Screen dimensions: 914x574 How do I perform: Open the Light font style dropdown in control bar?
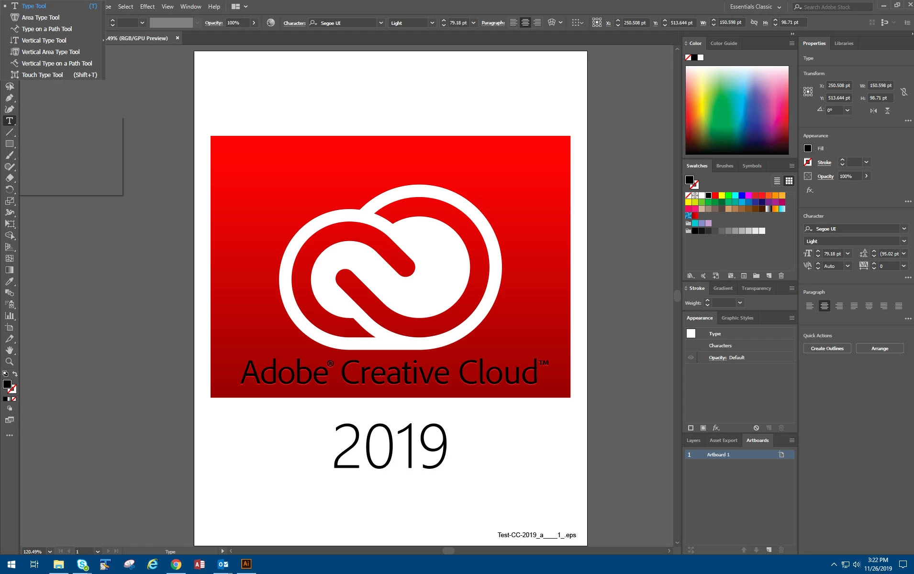point(432,22)
